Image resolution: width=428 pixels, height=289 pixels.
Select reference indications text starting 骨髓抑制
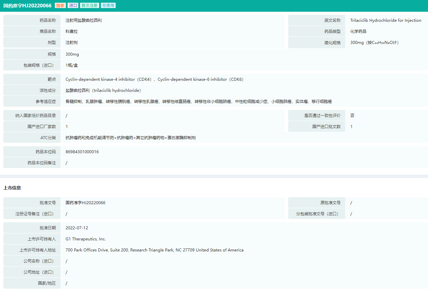click(x=199, y=102)
